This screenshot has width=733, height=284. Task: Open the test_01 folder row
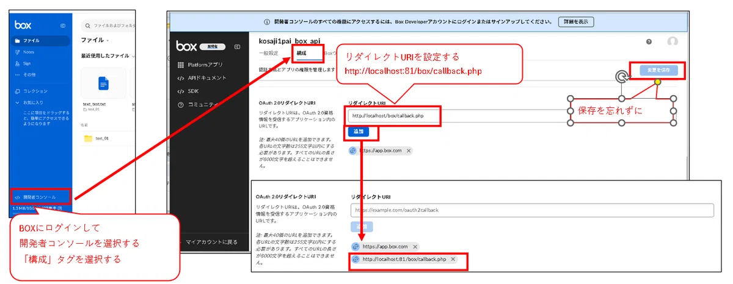coord(108,138)
